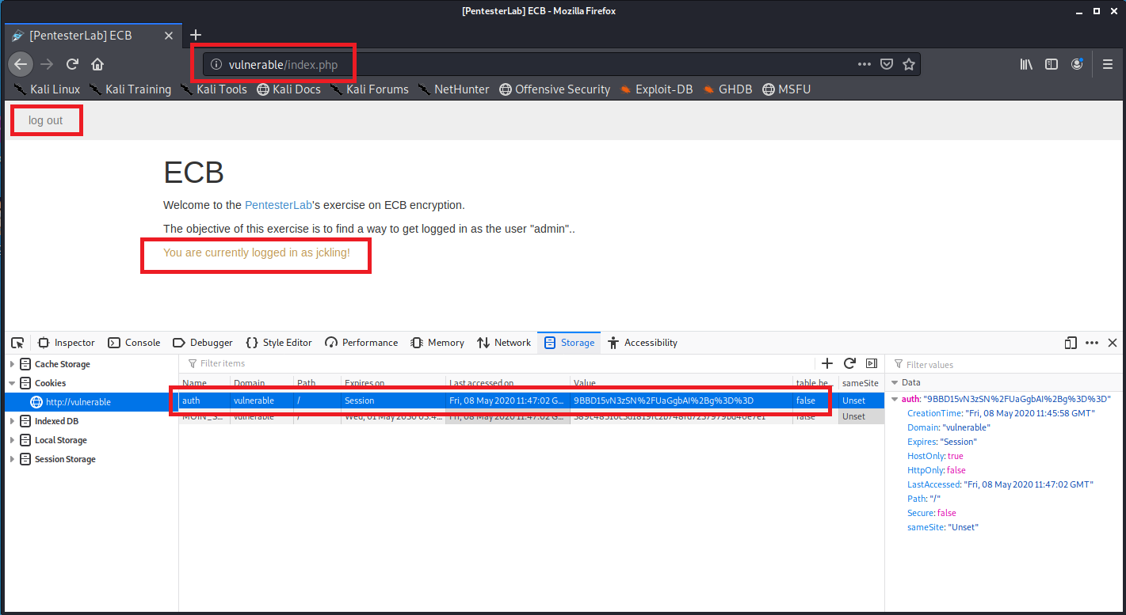Switch to the Network tab
Viewport: 1126px width, 615px height.
click(504, 343)
